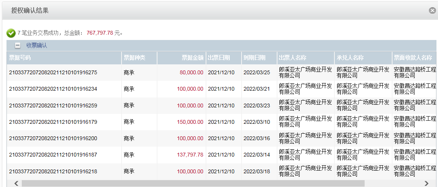Click the right arrow of horizontal scrollbar
The height and width of the screenshot is (187, 438).
(427, 184)
